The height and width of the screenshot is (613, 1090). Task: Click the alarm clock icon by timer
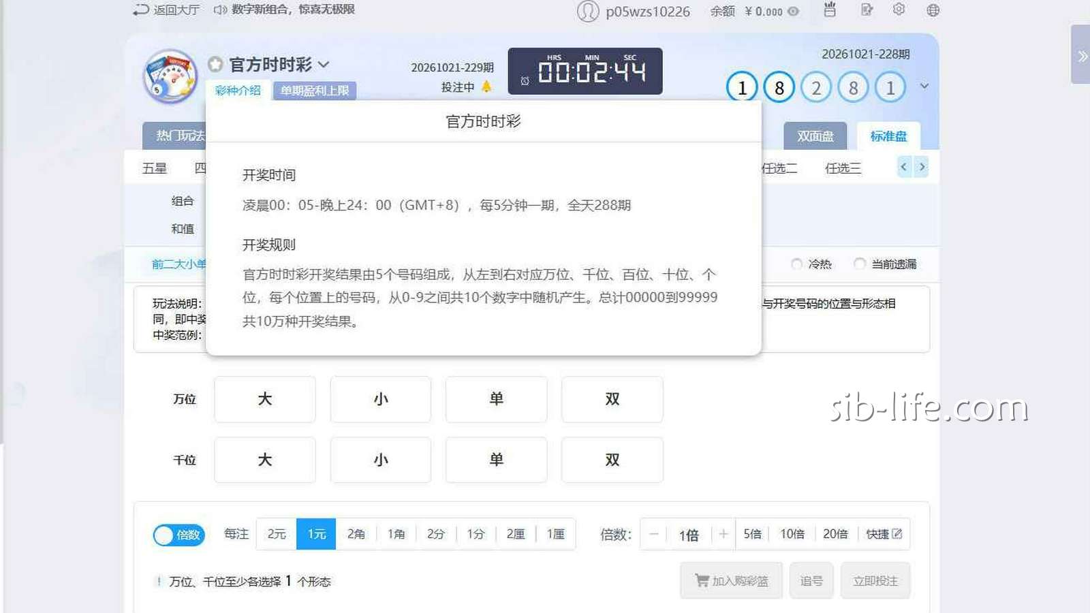pos(525,80)
